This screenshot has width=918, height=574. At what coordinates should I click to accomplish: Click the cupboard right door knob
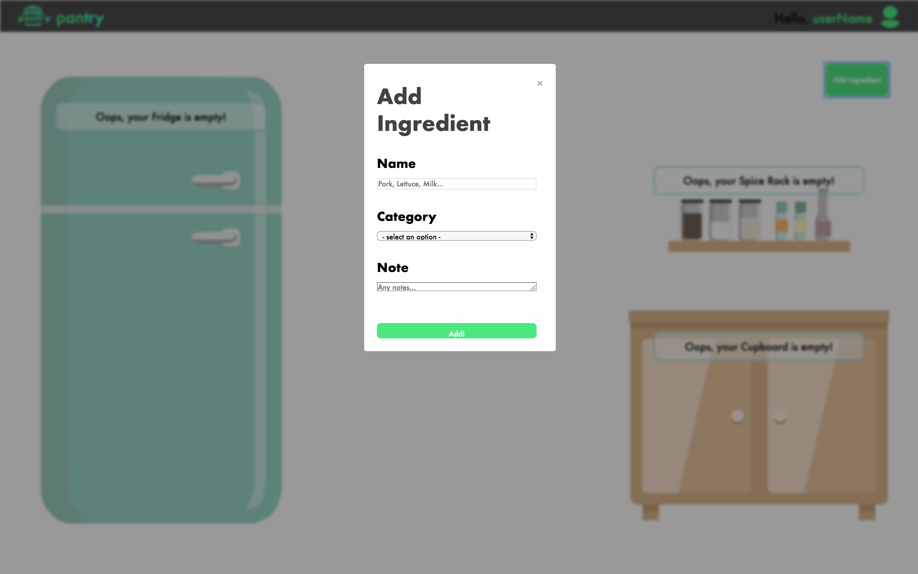(x=780, y=416)
